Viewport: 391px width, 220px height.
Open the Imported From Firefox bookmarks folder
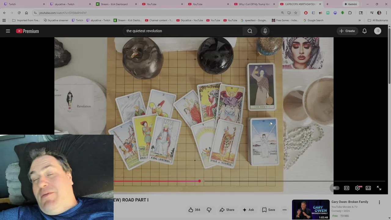[x=26, y=20]
